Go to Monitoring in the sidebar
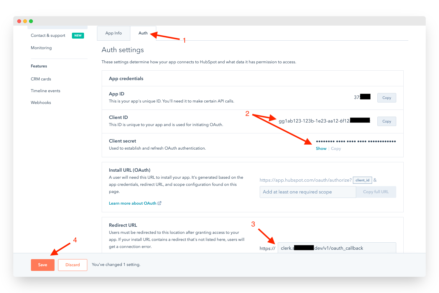This screenshot has height=293, width=439. tap(41, 48)
